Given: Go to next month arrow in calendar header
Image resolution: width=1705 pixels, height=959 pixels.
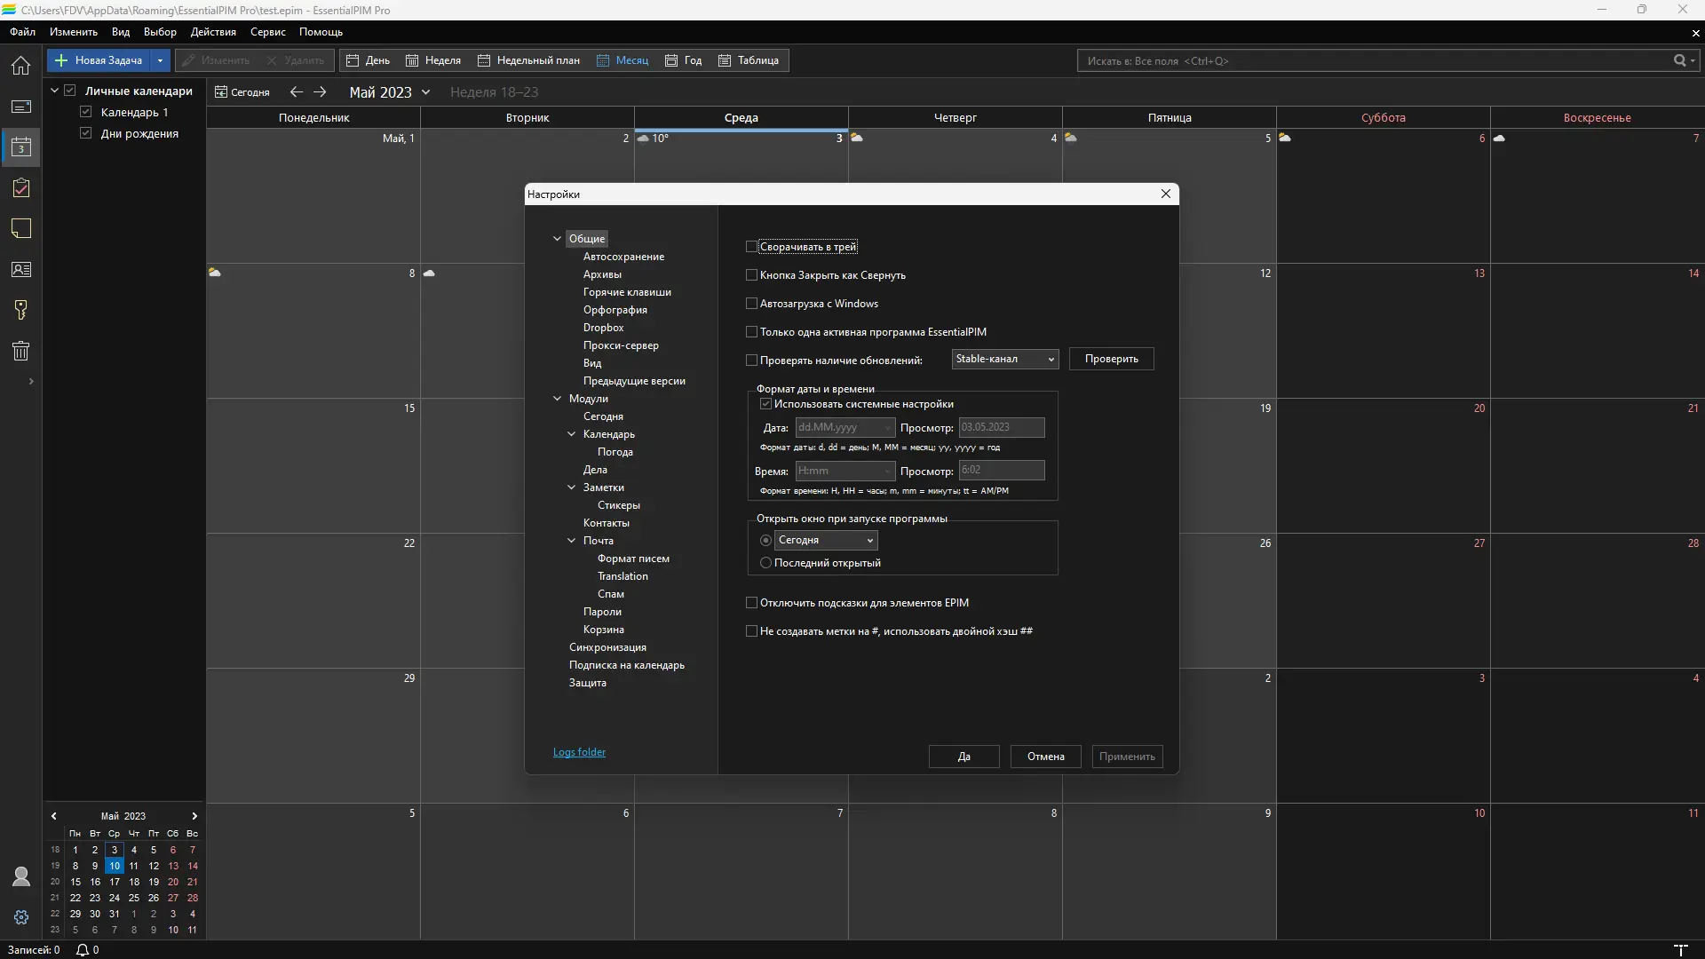Looking at the screenshot, I should [321, 92].
